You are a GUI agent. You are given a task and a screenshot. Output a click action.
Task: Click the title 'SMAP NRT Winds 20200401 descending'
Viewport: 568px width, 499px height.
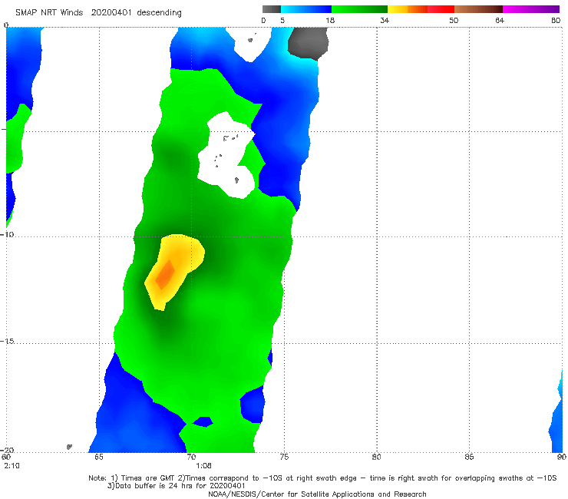pos(98,12)
